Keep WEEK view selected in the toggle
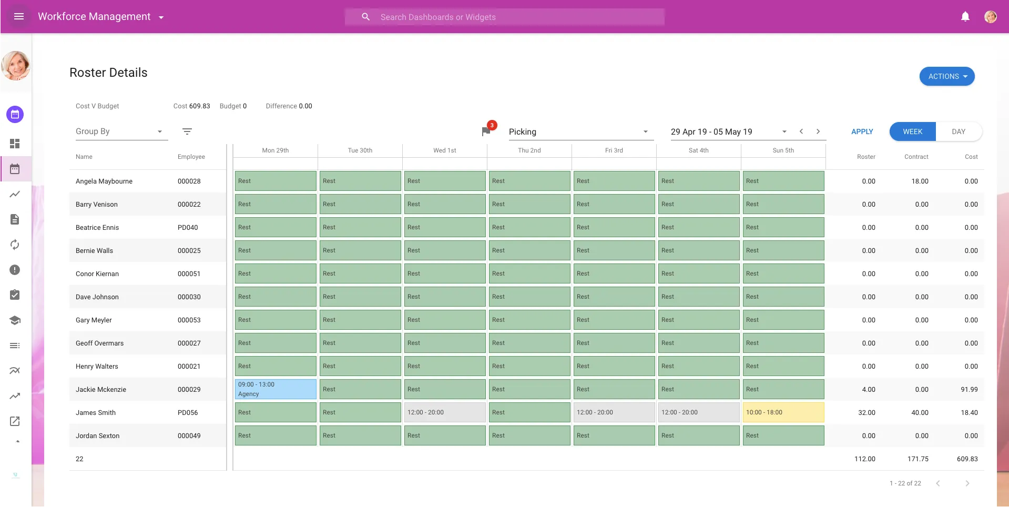This screenshot has height=507, width=1009. point(913,131)
